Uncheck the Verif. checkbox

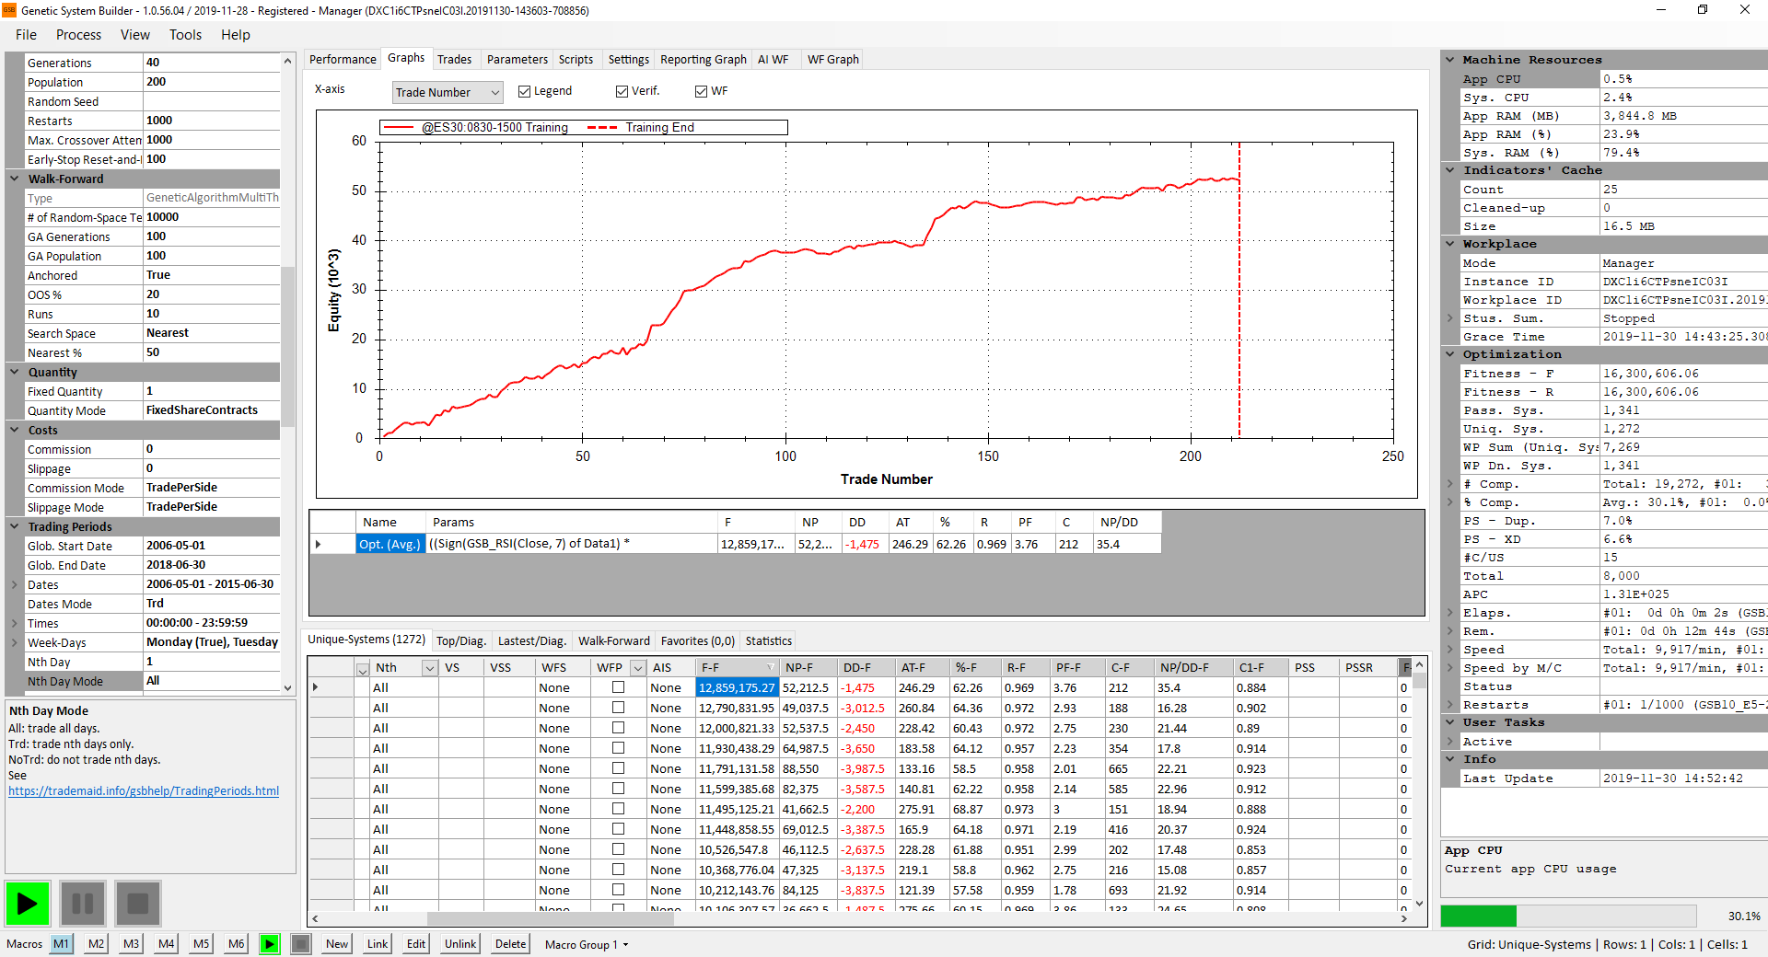click(622, 91)
